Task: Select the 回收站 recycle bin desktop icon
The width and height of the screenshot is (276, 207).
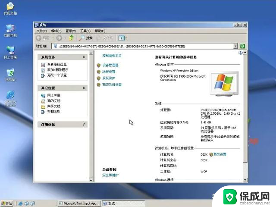Action: click(10, 75)
